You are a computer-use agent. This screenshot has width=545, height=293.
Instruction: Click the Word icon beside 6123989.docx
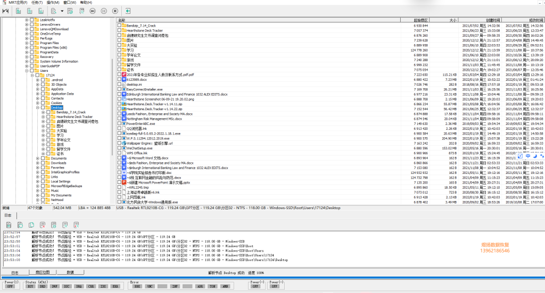point(123,80)
